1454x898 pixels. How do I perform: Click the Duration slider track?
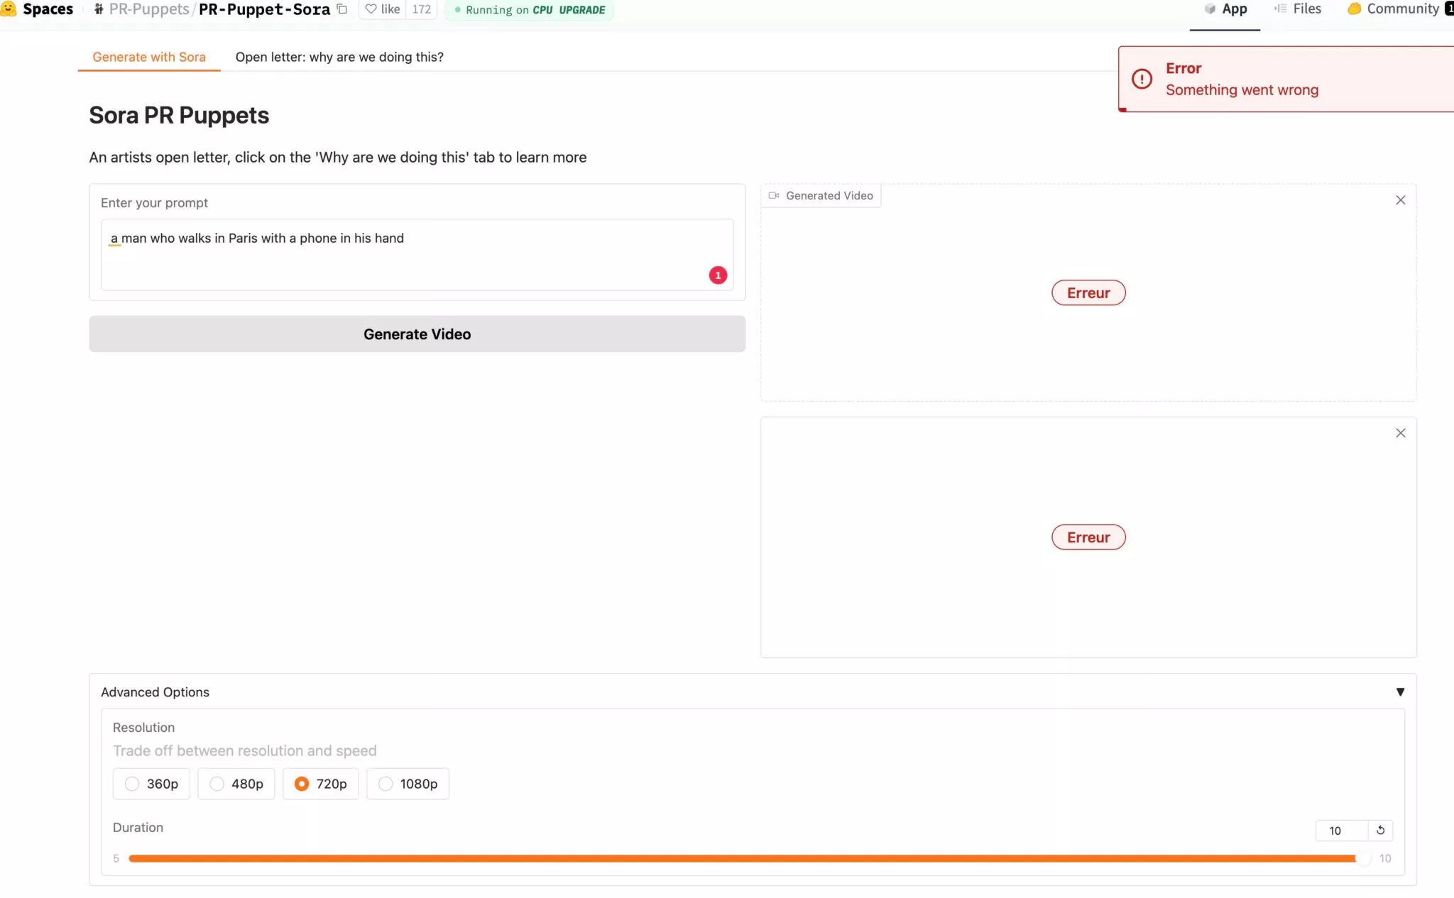coord(748,858)
